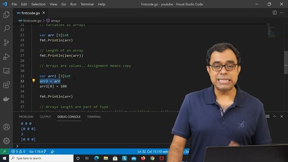Open the Search view in activity bar

pos(6,28)
